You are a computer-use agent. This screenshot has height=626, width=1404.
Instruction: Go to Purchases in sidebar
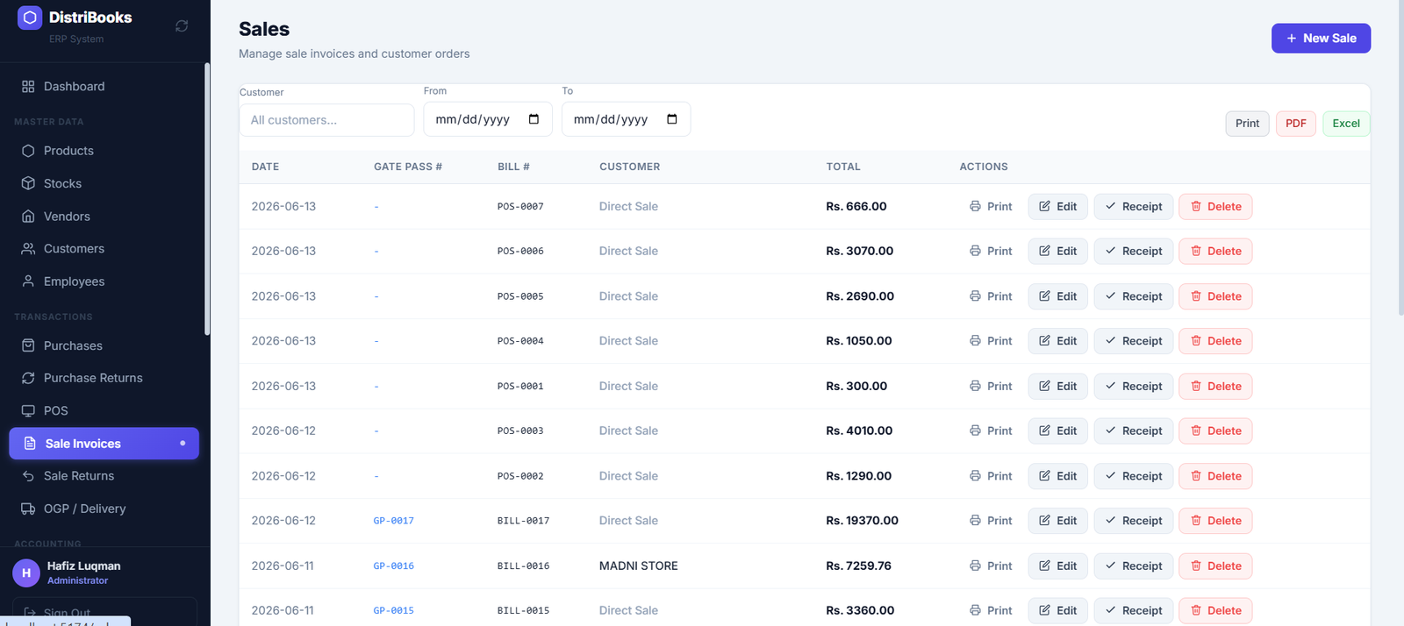pos(104,345)
